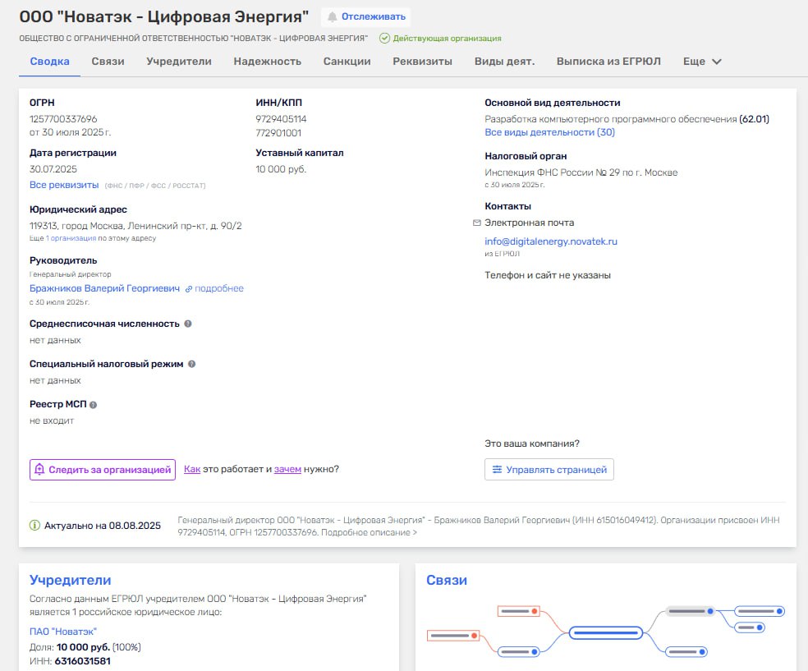
Task: Click founder INN 6316031581
Action: coord(82,661)
